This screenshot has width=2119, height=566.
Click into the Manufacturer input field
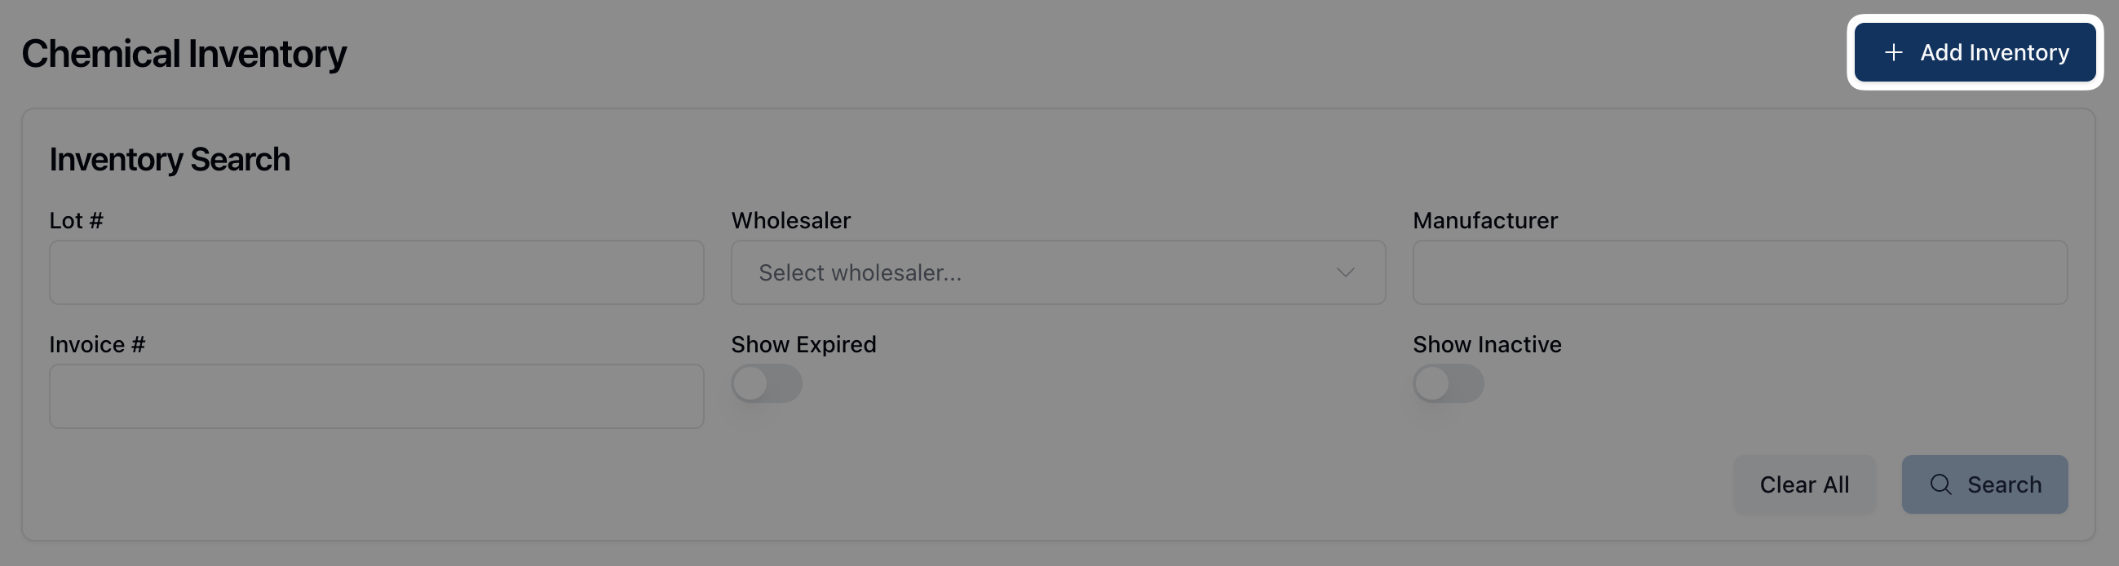click(x=1739, y=273)
